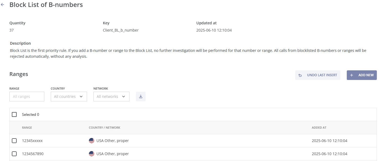The height and width of the screenshot is (161, 379).
Task: Click the back arrow to return to previous page
Action: pyautogui.click(x=3, y=5)
